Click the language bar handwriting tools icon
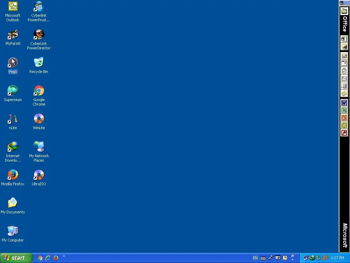 click(x=278, y=258)
